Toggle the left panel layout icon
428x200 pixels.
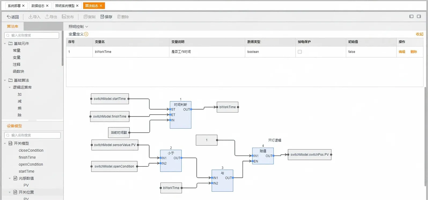[x=411, y=17]
